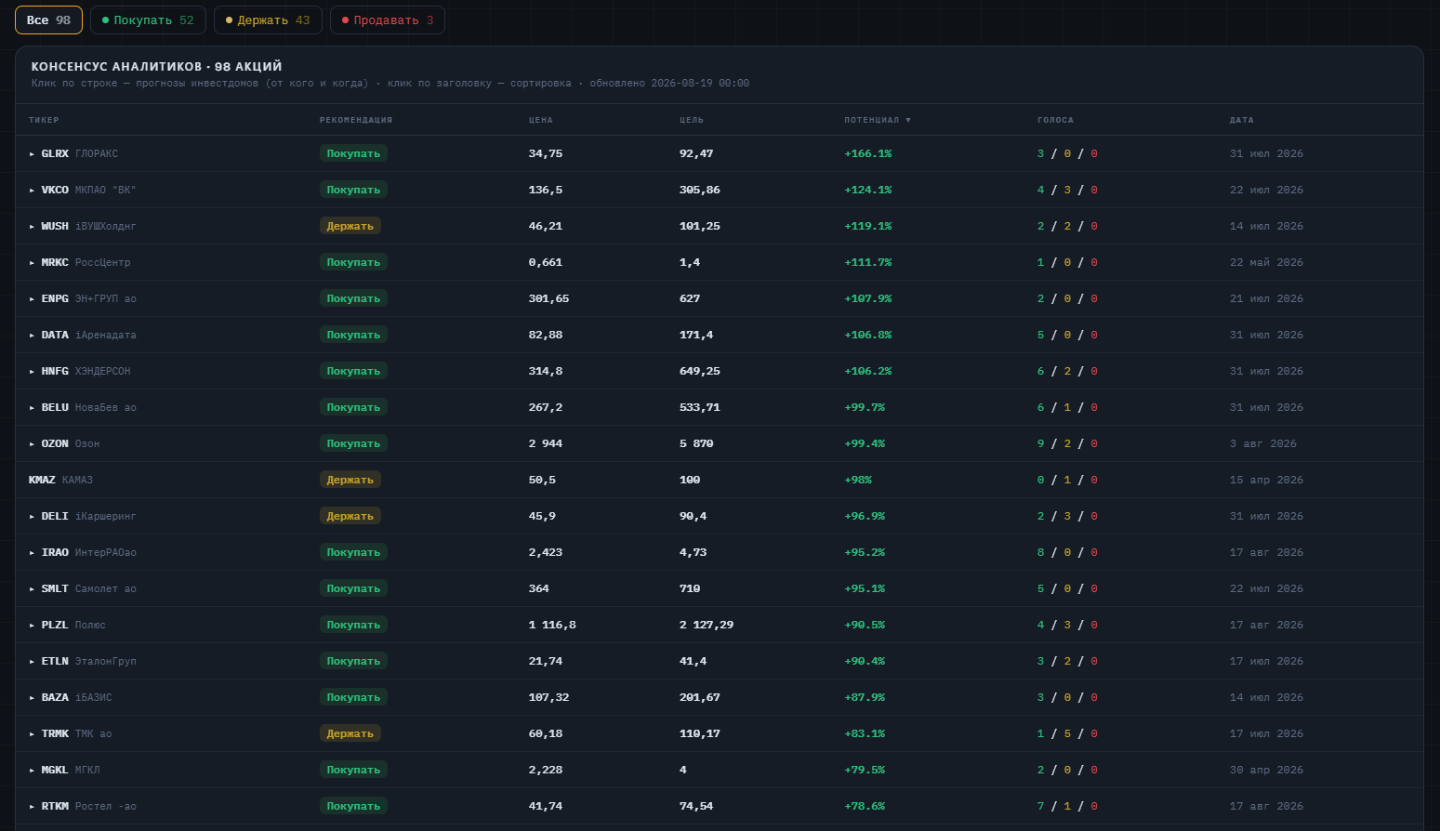Sort by the "Цель" column header
Image resolution: width=1440 pixels, height=831 pixels.
click(x=692, y=120)
